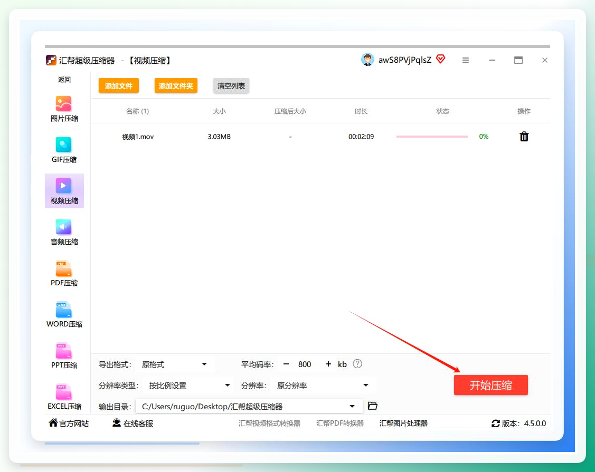Maximize the 汇帮超级压缩器 window

coord(518,60)
